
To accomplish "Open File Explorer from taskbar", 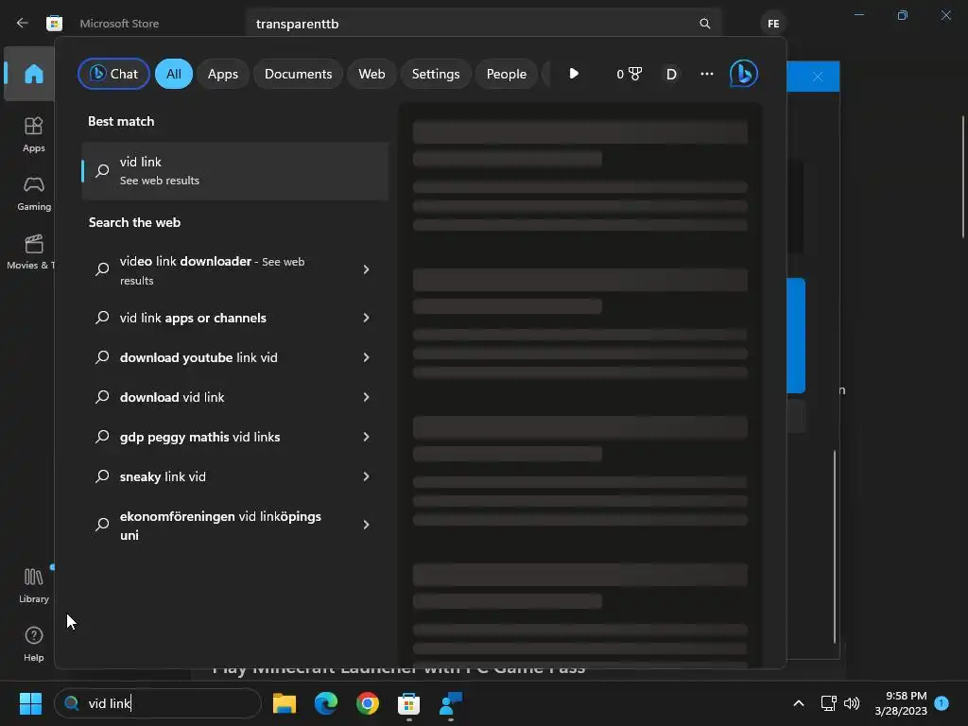I will [x=285, y=703].
